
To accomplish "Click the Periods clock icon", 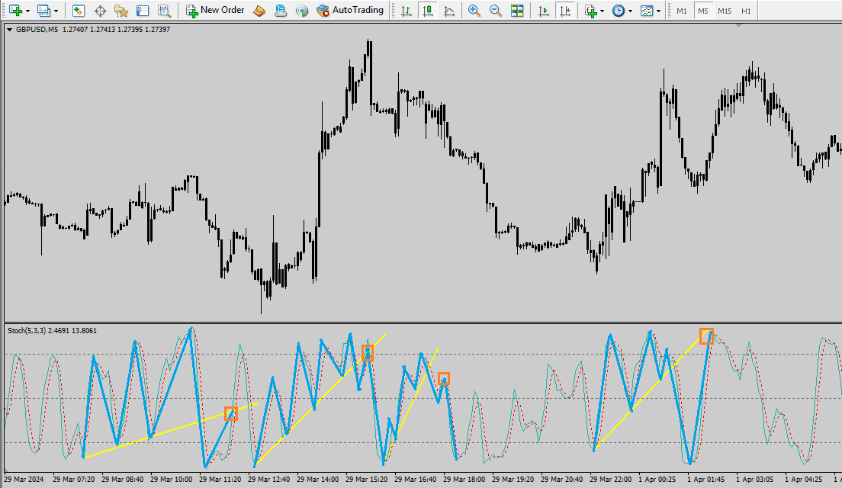I will [619, 11].
